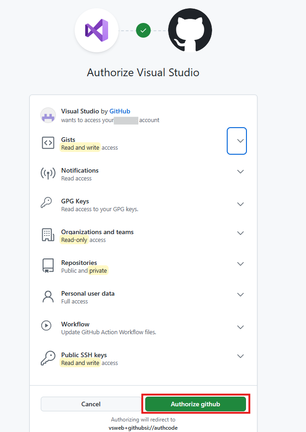
Task: Click the Personal user data person icon
Action: [48, 297]
